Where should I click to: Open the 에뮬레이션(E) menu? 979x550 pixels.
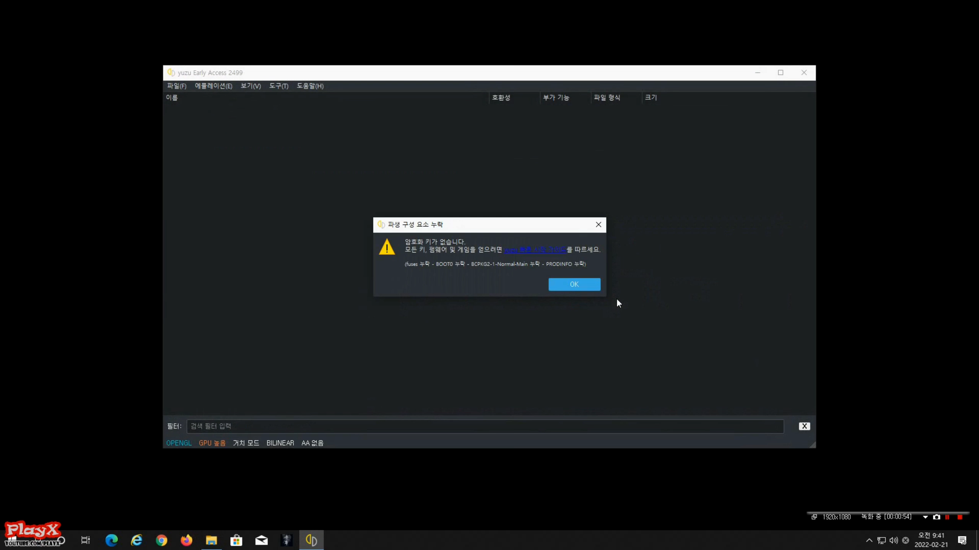pos(213,86)
